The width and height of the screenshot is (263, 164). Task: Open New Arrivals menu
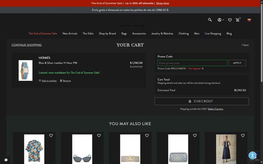point(70,34)
